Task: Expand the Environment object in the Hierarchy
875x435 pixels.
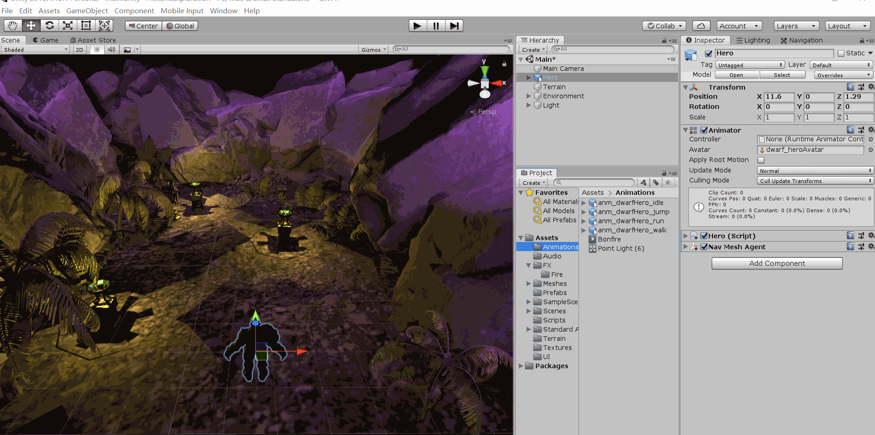Action: click(x=529, y=96)
